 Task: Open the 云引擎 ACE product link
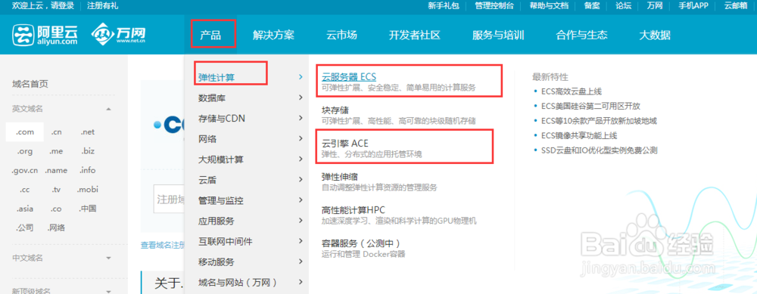(x=344, y=144)
